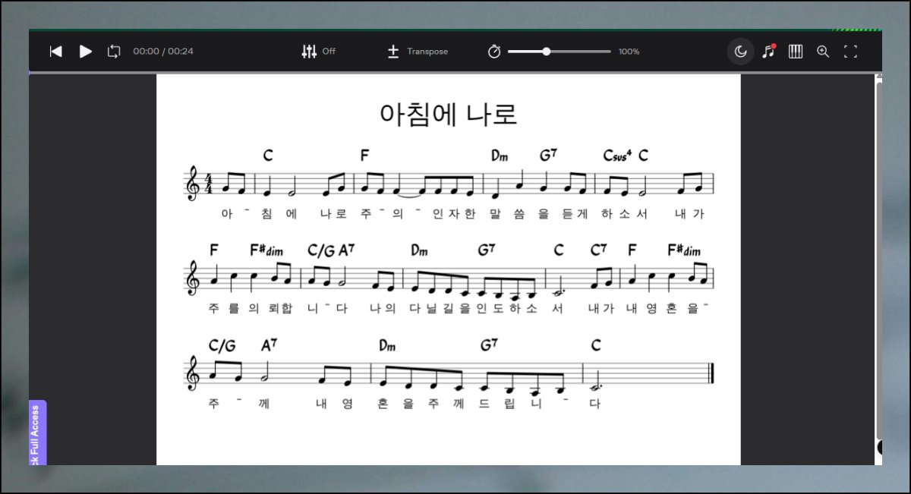Click the first F#dim chord on second line
This screenshot has height=494, width=911.
[266, 250]
